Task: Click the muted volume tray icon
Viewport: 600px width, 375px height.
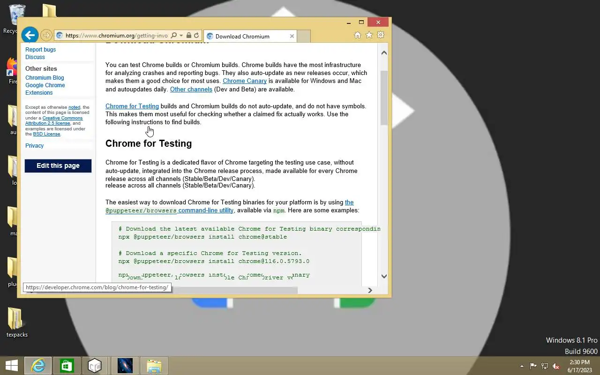Action: (x=556, y=366)
